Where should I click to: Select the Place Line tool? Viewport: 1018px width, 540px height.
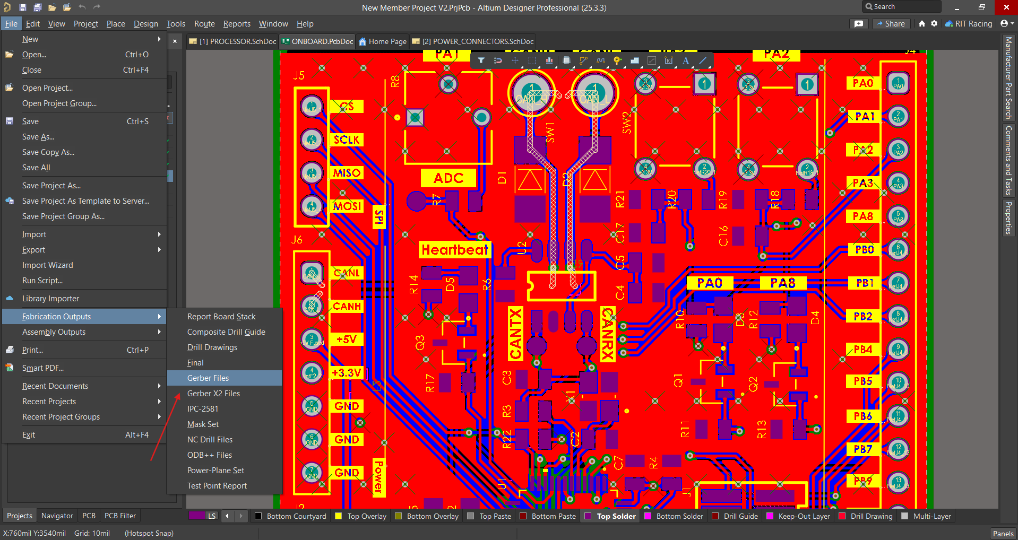[x=703, y=60]
